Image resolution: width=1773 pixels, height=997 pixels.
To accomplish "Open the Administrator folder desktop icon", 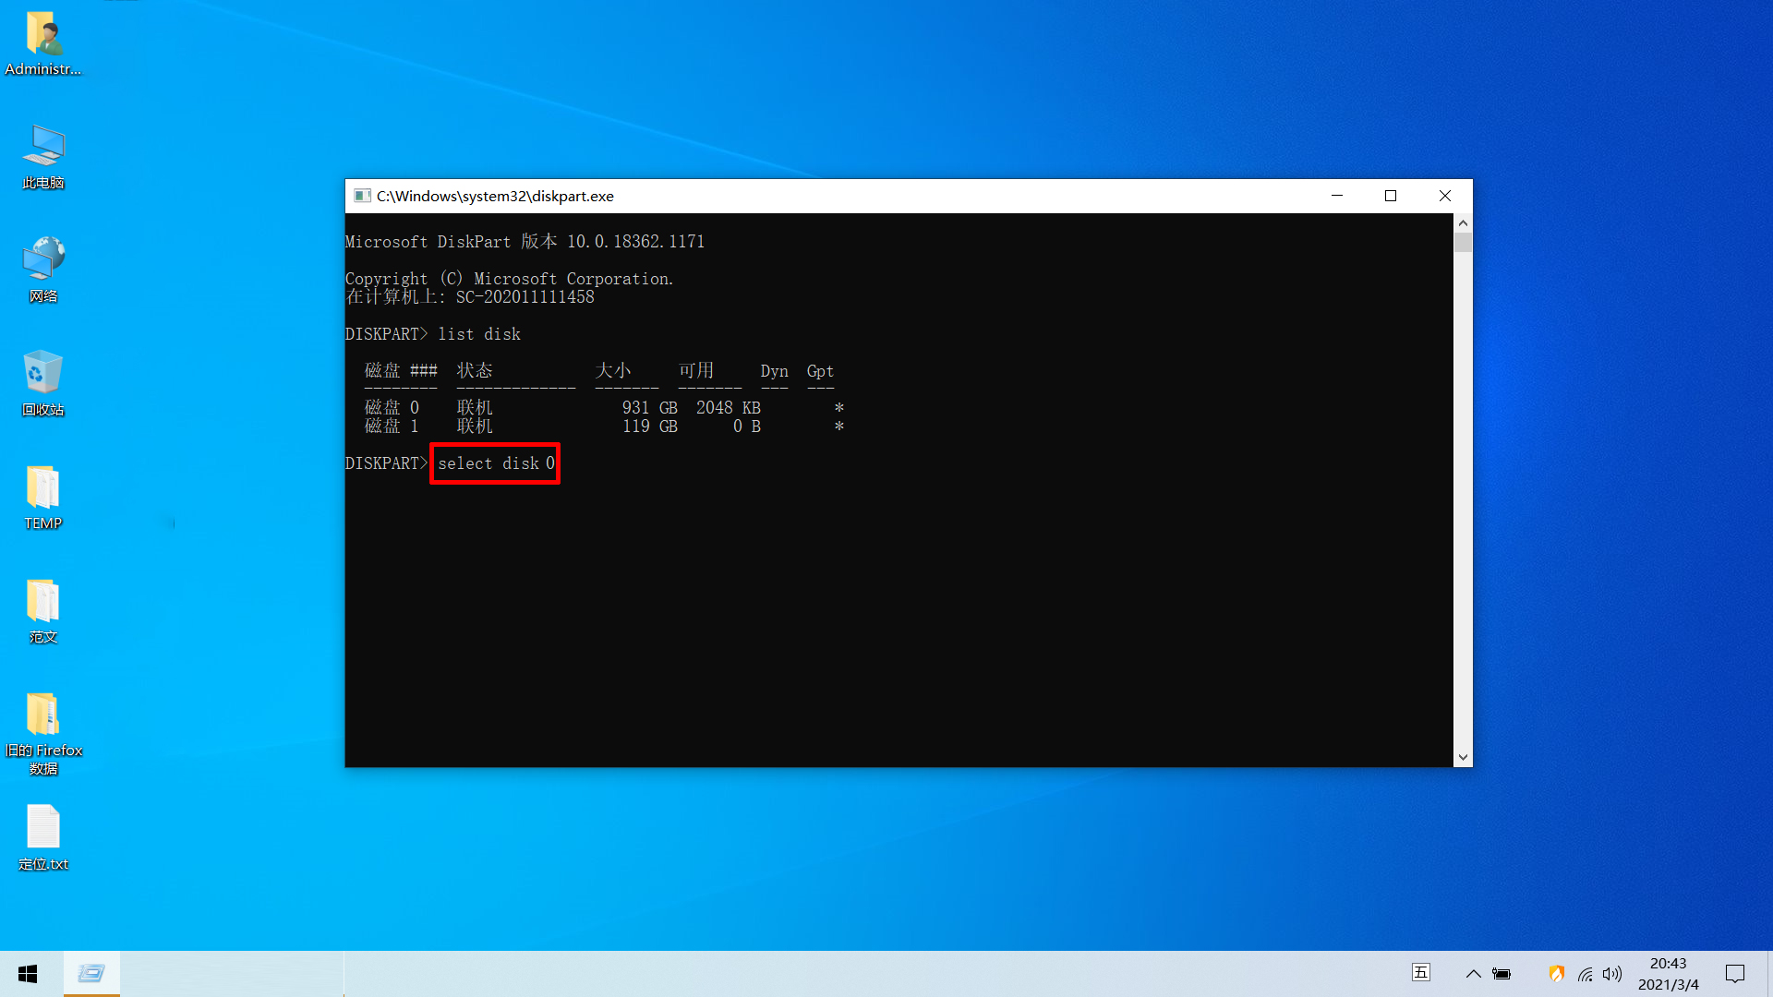I will pos(43,43).
